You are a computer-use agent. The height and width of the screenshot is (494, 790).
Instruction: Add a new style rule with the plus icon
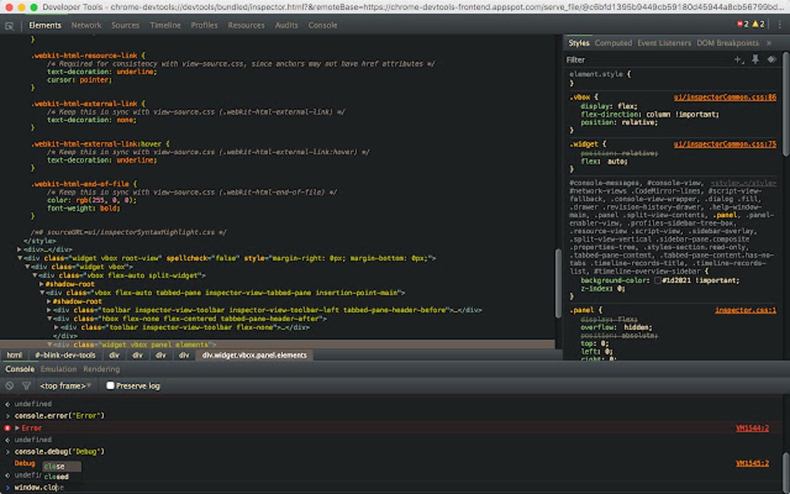click(x=737, y=60)
